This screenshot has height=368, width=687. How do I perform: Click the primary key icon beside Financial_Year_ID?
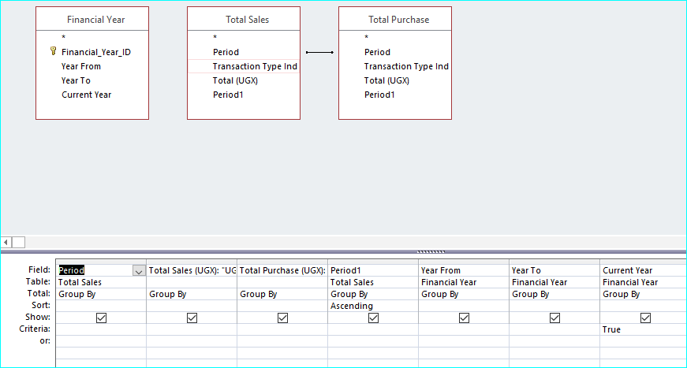coord(54,52)
